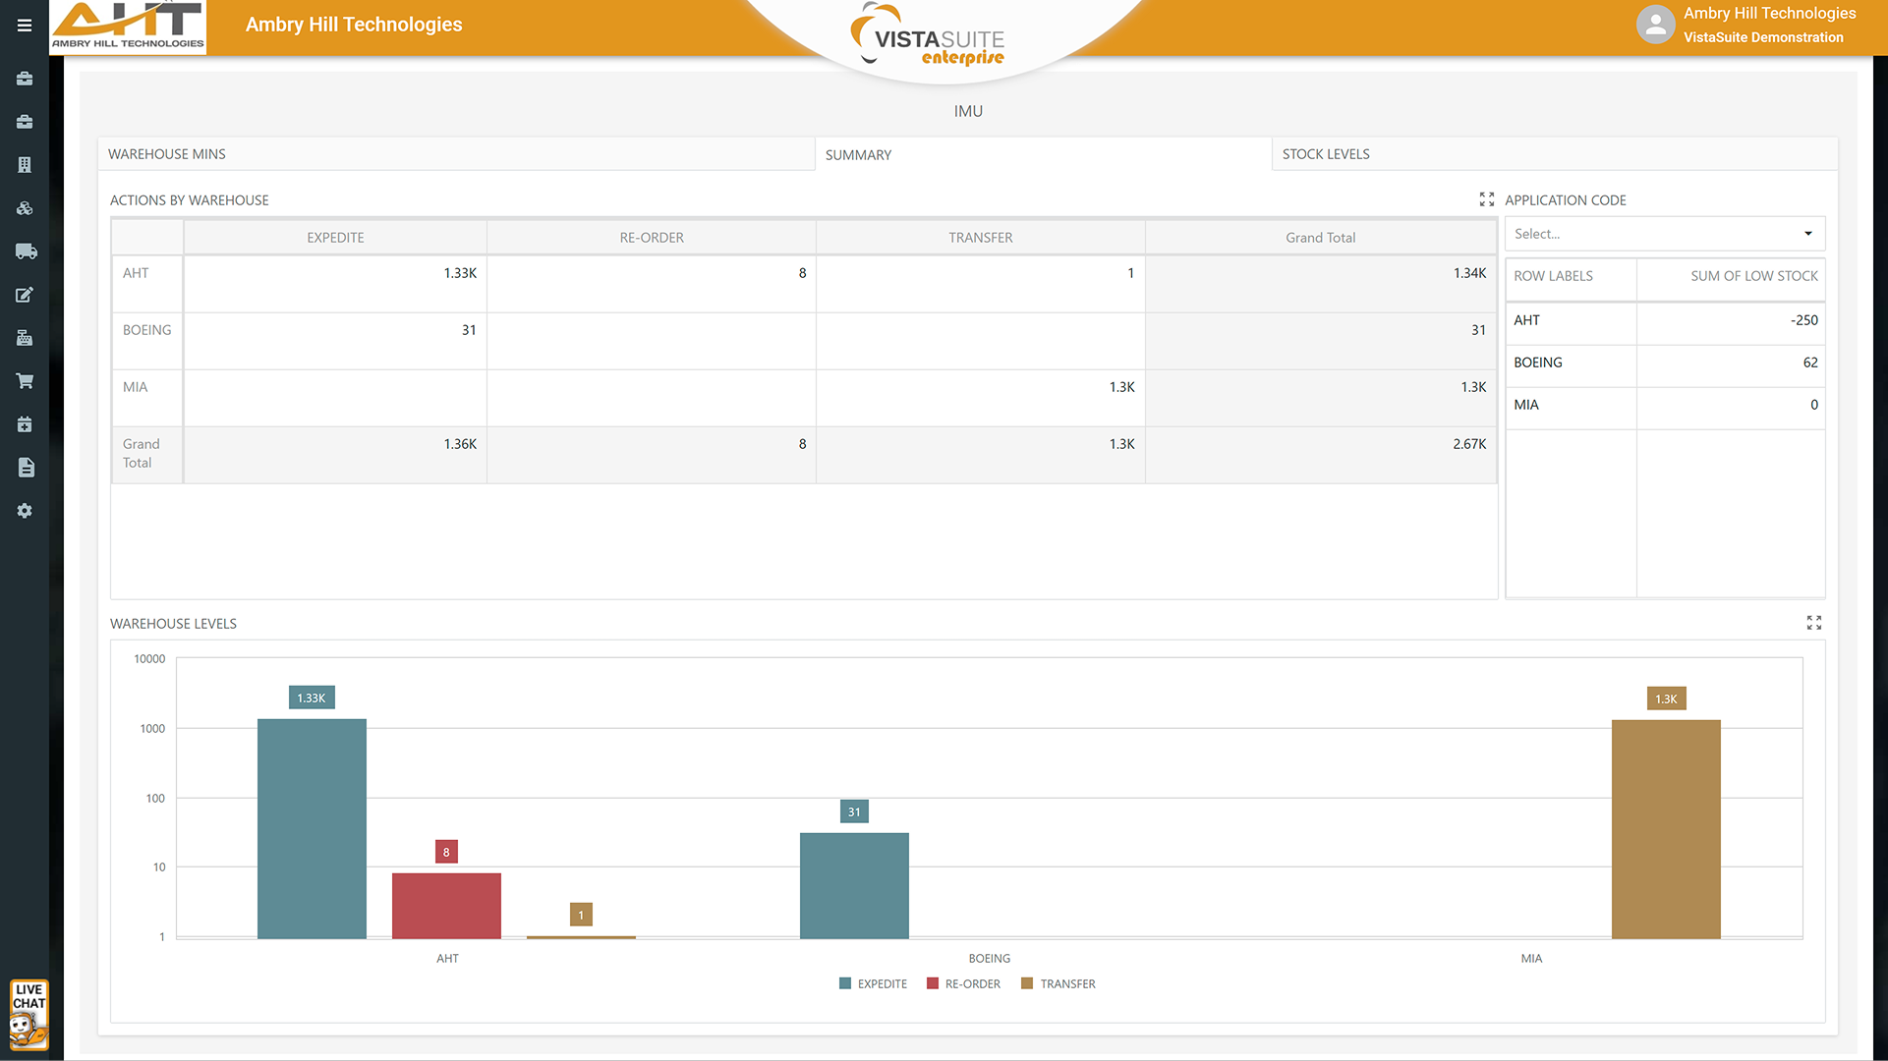Viewport: 1888px width, 1061px height.
Task: Open the shopping cart sidebar icon
Action: pyautogui.click(x=25, y=381)
